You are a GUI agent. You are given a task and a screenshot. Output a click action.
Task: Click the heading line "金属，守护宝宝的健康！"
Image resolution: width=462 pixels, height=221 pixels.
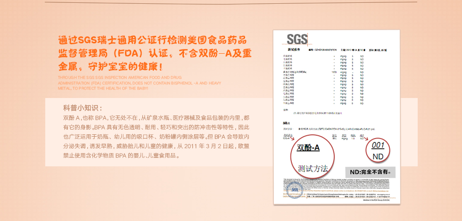tap(110, 66)
